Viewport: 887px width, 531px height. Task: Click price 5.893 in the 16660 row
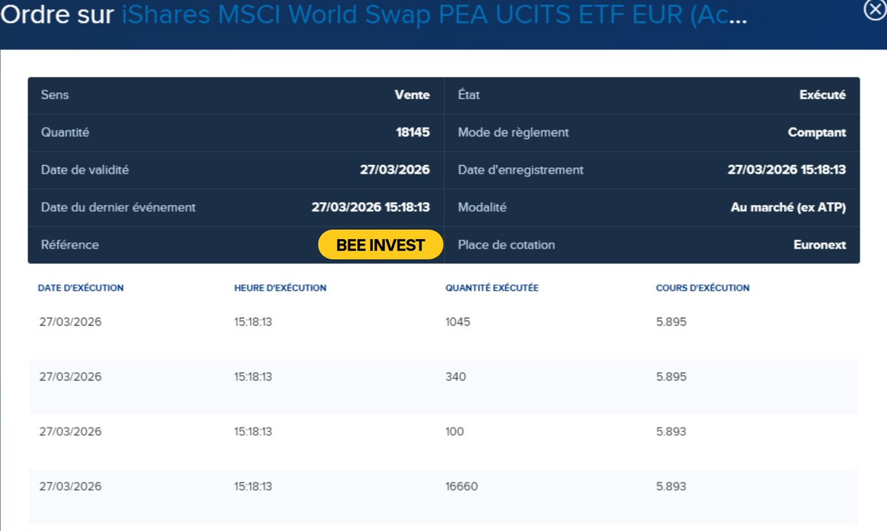[x=671, y=487]
